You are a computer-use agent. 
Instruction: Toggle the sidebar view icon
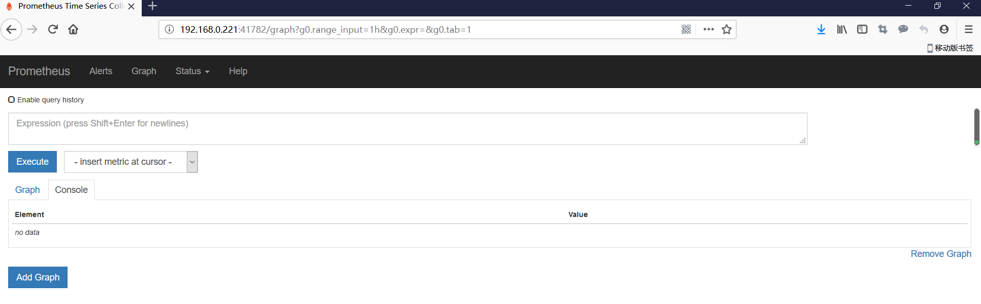point(862,29)
